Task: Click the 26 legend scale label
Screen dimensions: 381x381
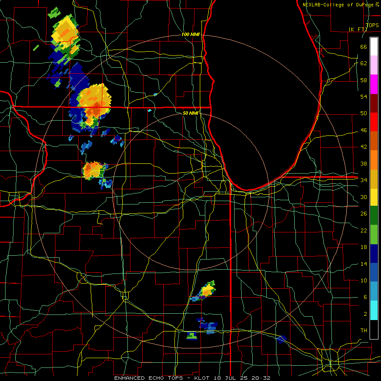Action: point(364,214)
